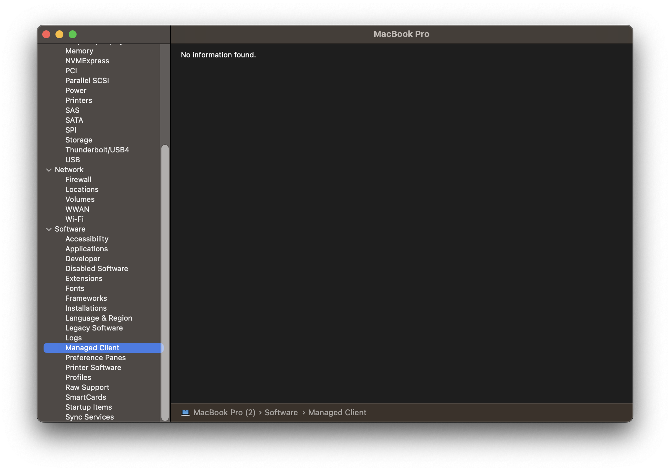Select Printer Software entry
Image resolution: width=670 pixels, height=471 pixels.
pyautogui.click(x=93, y=368)
